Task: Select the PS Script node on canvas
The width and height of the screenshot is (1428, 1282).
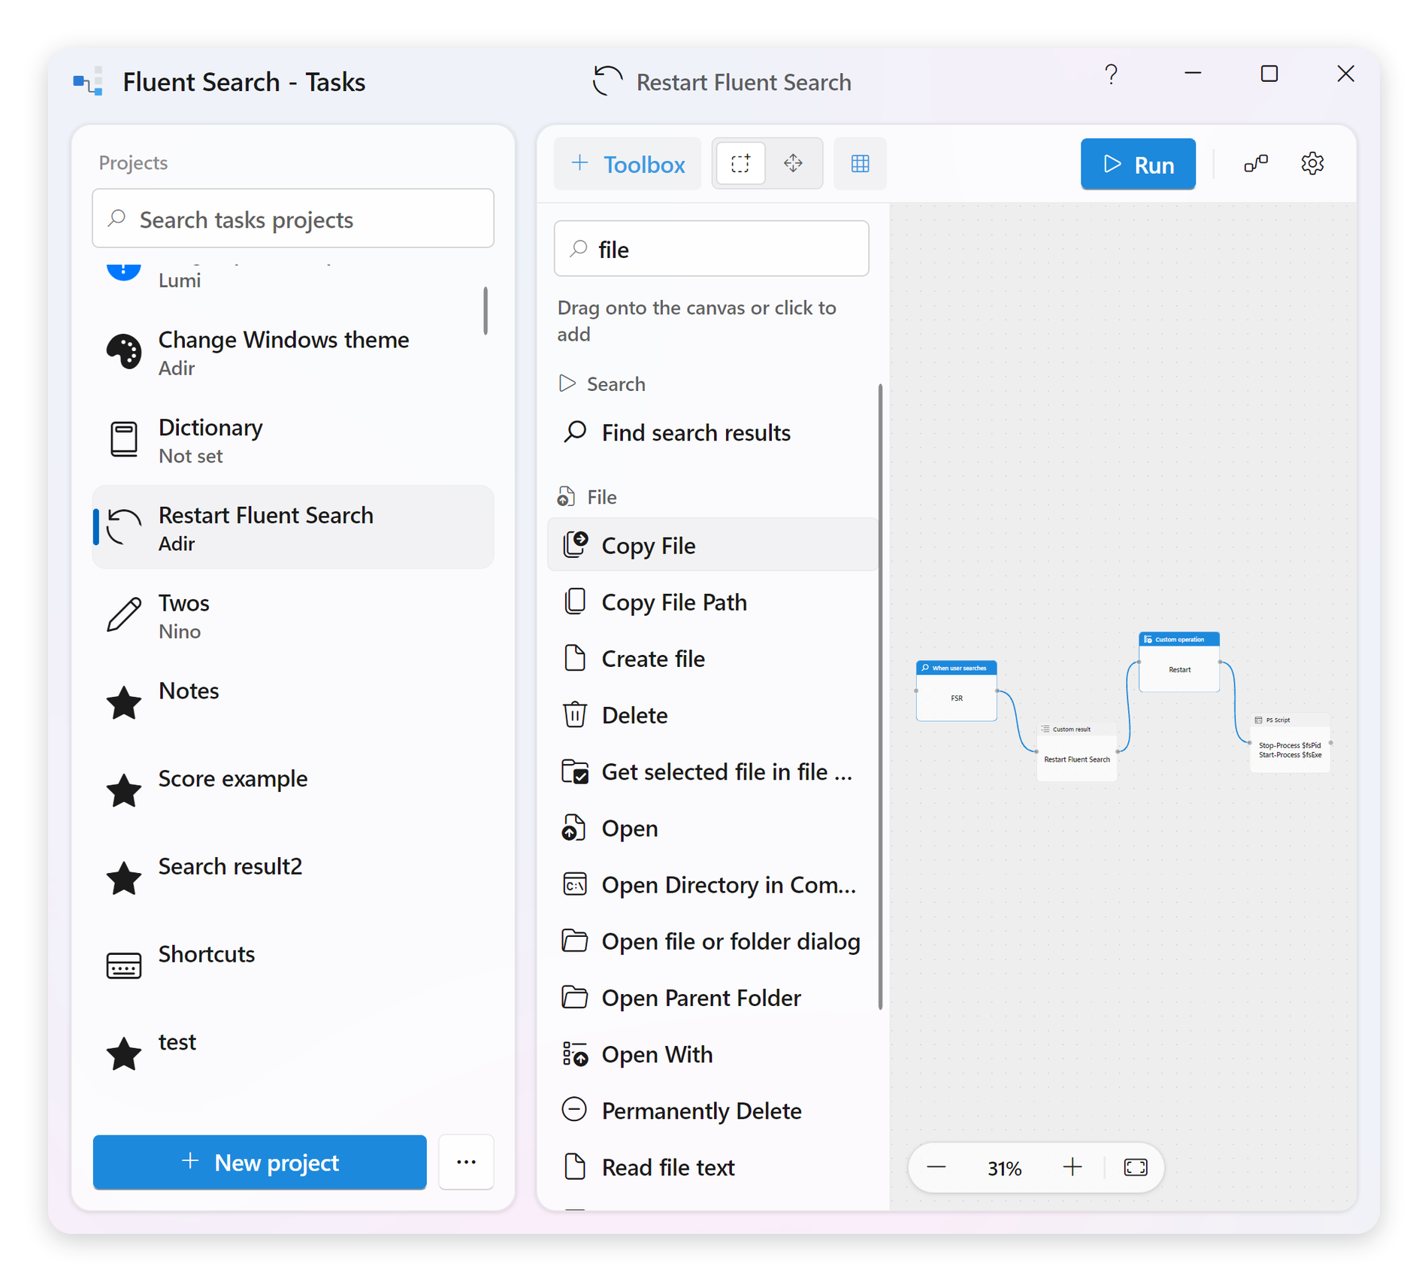Action: tap(1290, 743)
